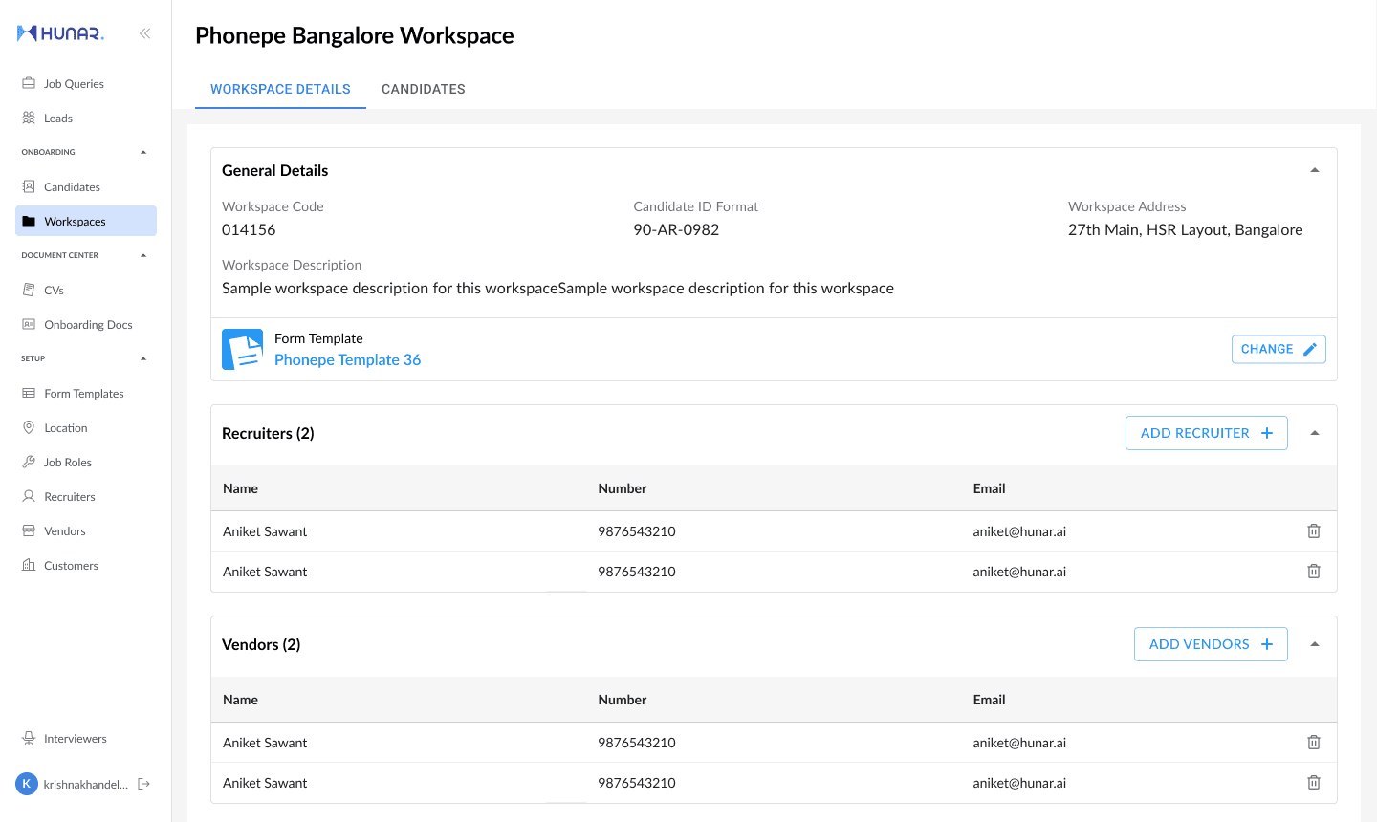This screenshot has height=822, width=1377.
Task: Collapse the Setup sidebar section
Action: [x=143, y=358]
